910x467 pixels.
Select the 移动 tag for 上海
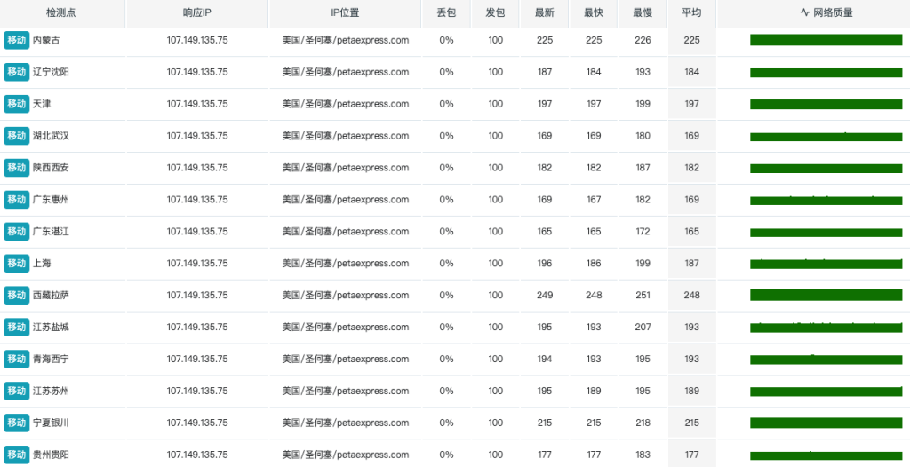pos(16,264)
